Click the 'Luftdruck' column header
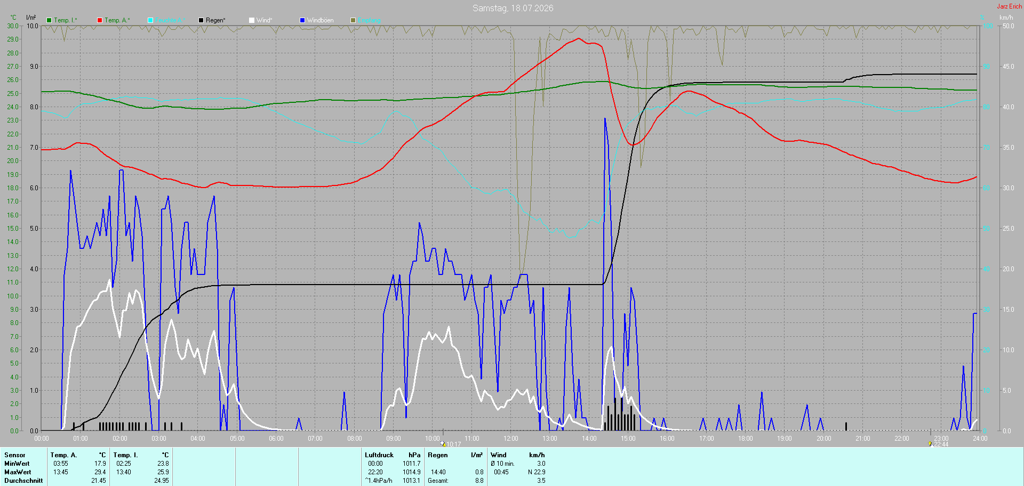Viewport: 1024px width, 486px height. tap(379, 455)
